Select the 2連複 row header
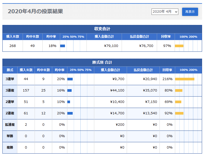This screenshot has height=156, width=205. click(10, 113)
